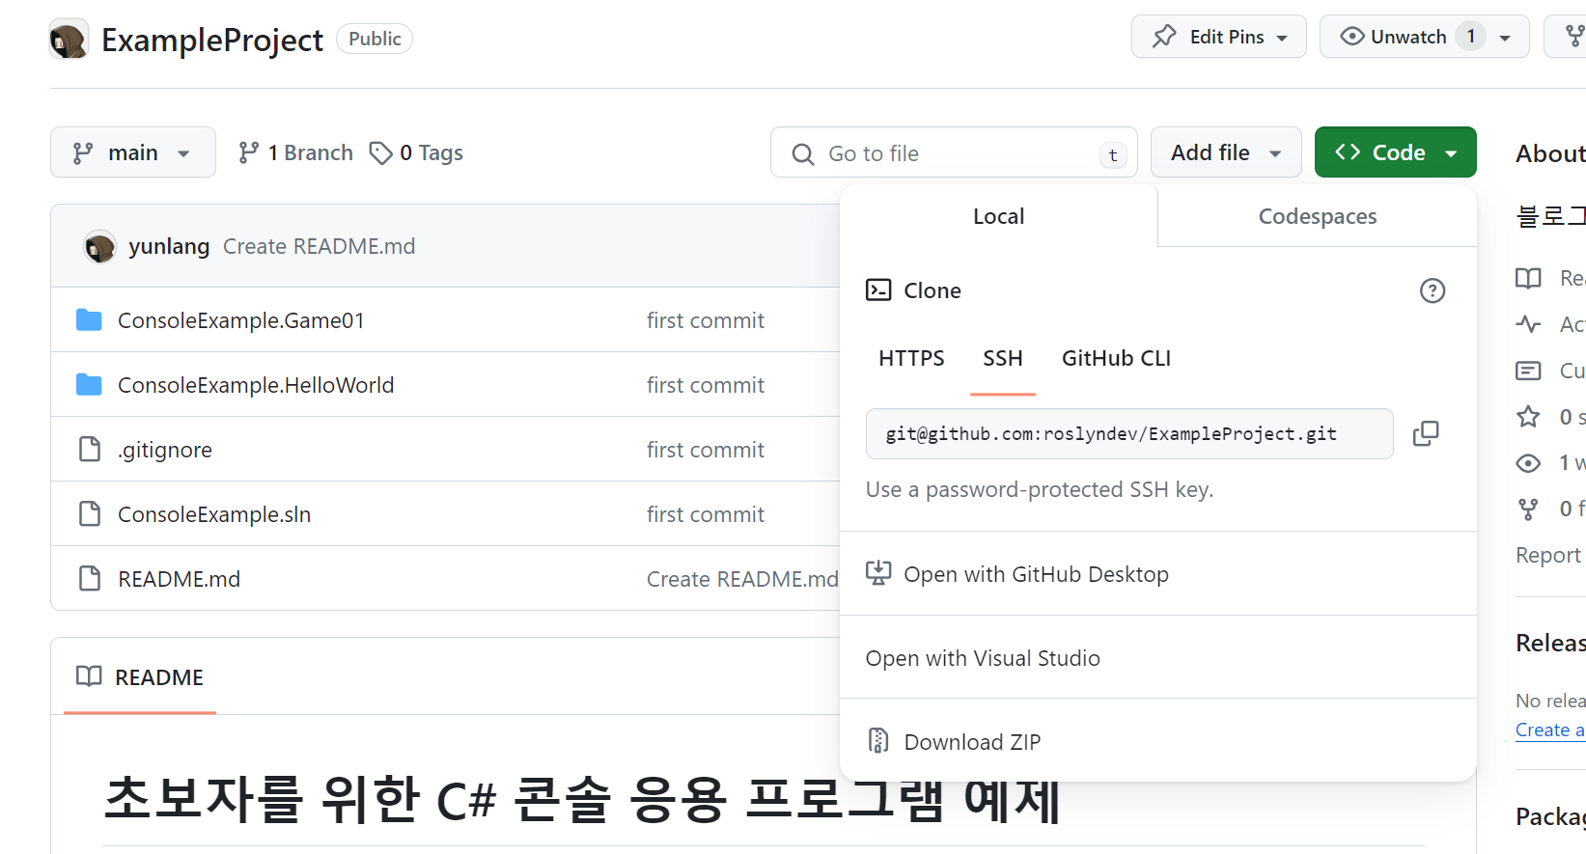Copy the clone URL with the copy icon
Viewport: 1586px width, 854px height.
point(1426,433)
